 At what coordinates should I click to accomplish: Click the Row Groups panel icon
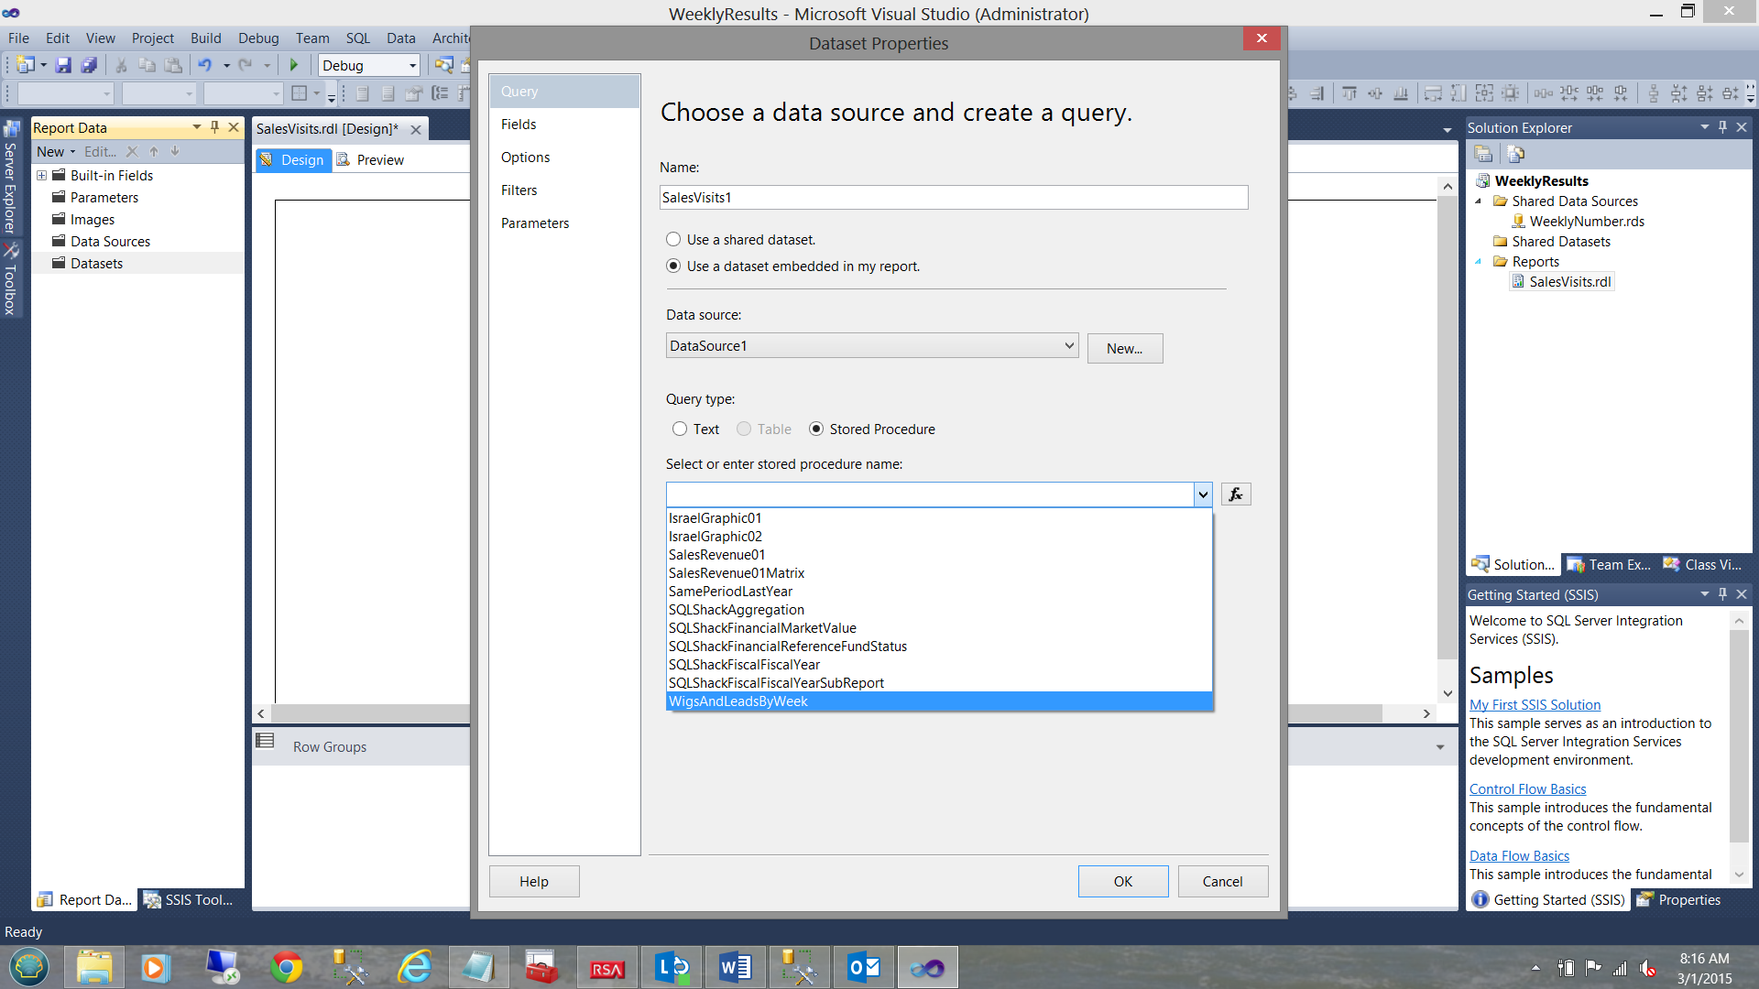click(x=265, y=741)
